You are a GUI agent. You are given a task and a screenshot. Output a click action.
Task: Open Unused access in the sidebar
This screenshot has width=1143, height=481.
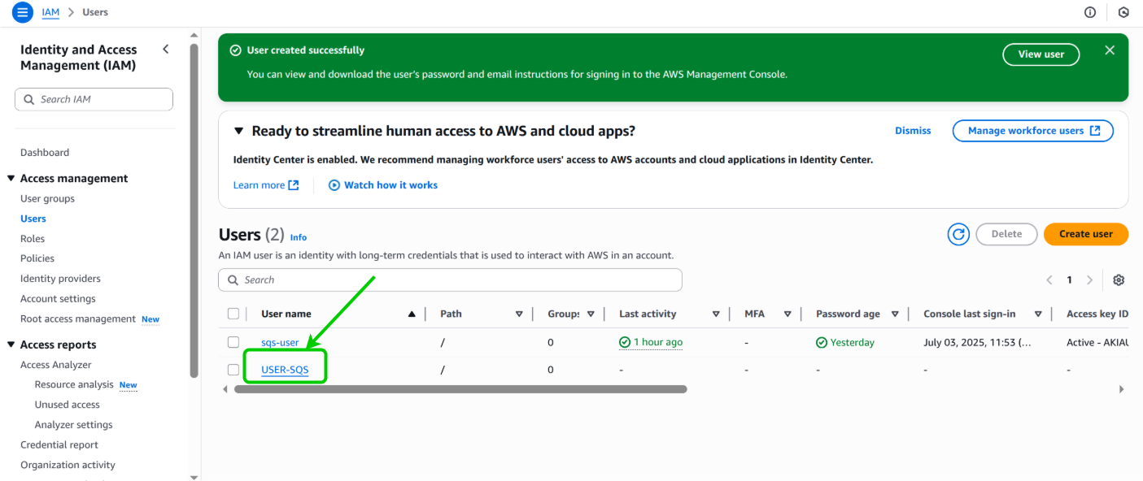68,405
